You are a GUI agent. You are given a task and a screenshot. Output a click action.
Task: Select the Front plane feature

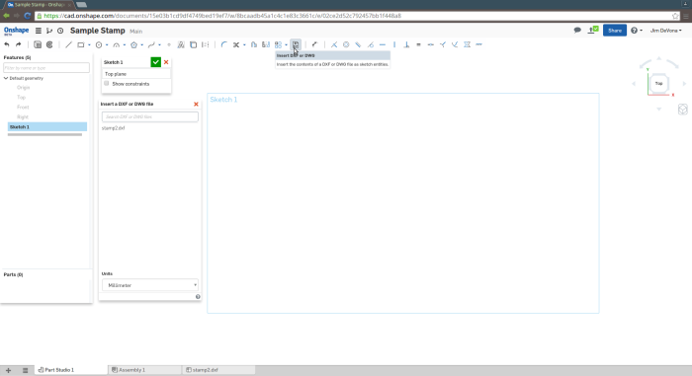(x=23, y=108)
